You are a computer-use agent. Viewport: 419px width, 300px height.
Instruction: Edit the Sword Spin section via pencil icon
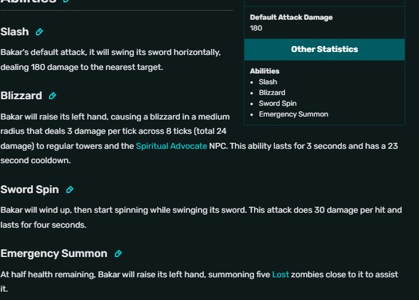click(x=70, y=189)
